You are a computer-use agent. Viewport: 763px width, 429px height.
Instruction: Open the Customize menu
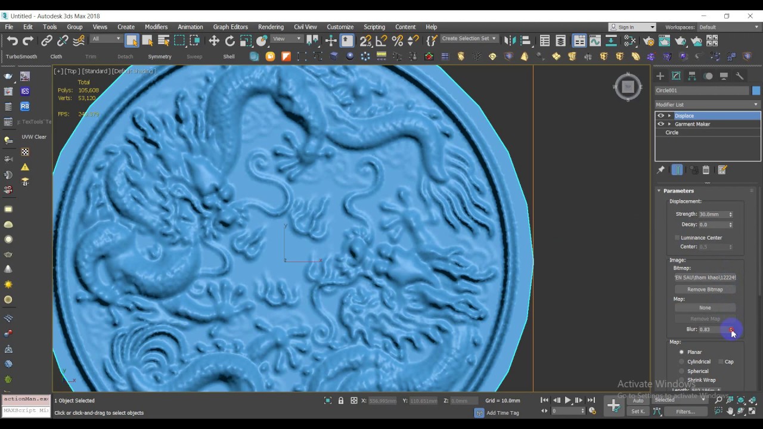tap(340, 27)
